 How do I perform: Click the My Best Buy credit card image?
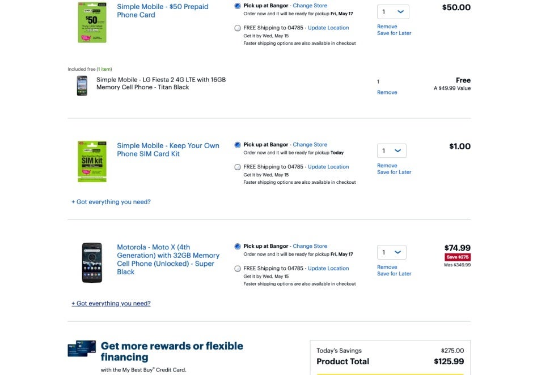[82, 348]
